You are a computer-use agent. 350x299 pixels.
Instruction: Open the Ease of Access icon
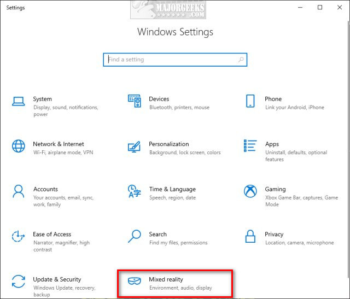coord(19,237)
